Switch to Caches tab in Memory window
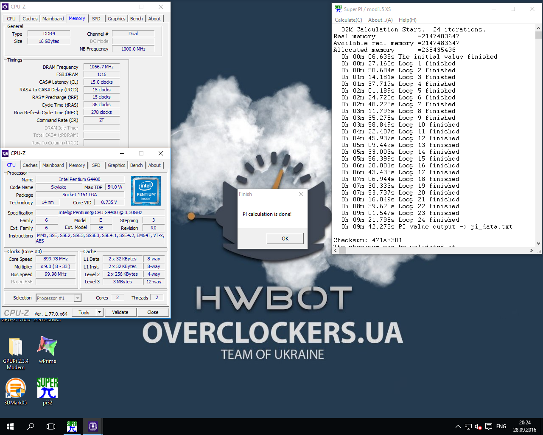 coord(30,19)
